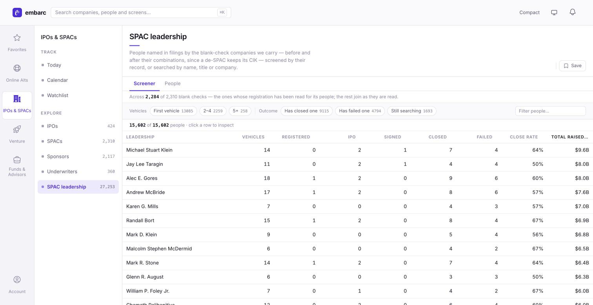The width and height of the screenshot is (593, 305).
Task: Open Sponsors explore list
Action: coord(78,157)
